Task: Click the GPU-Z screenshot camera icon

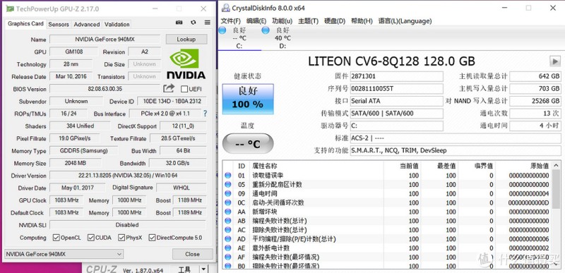Action: (x=179, y=23)
